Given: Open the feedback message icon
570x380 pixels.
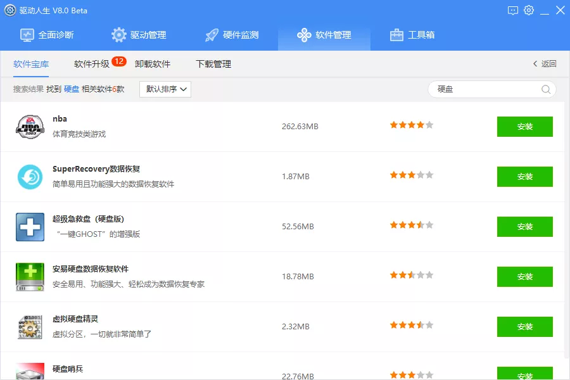Looking at the screenshot, I should [513, 10].
